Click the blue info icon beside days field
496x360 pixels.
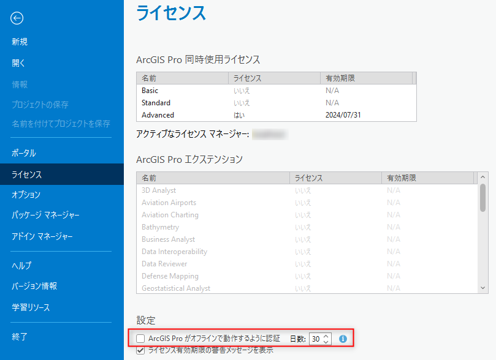pyautogui.click(x=343, y=339)
